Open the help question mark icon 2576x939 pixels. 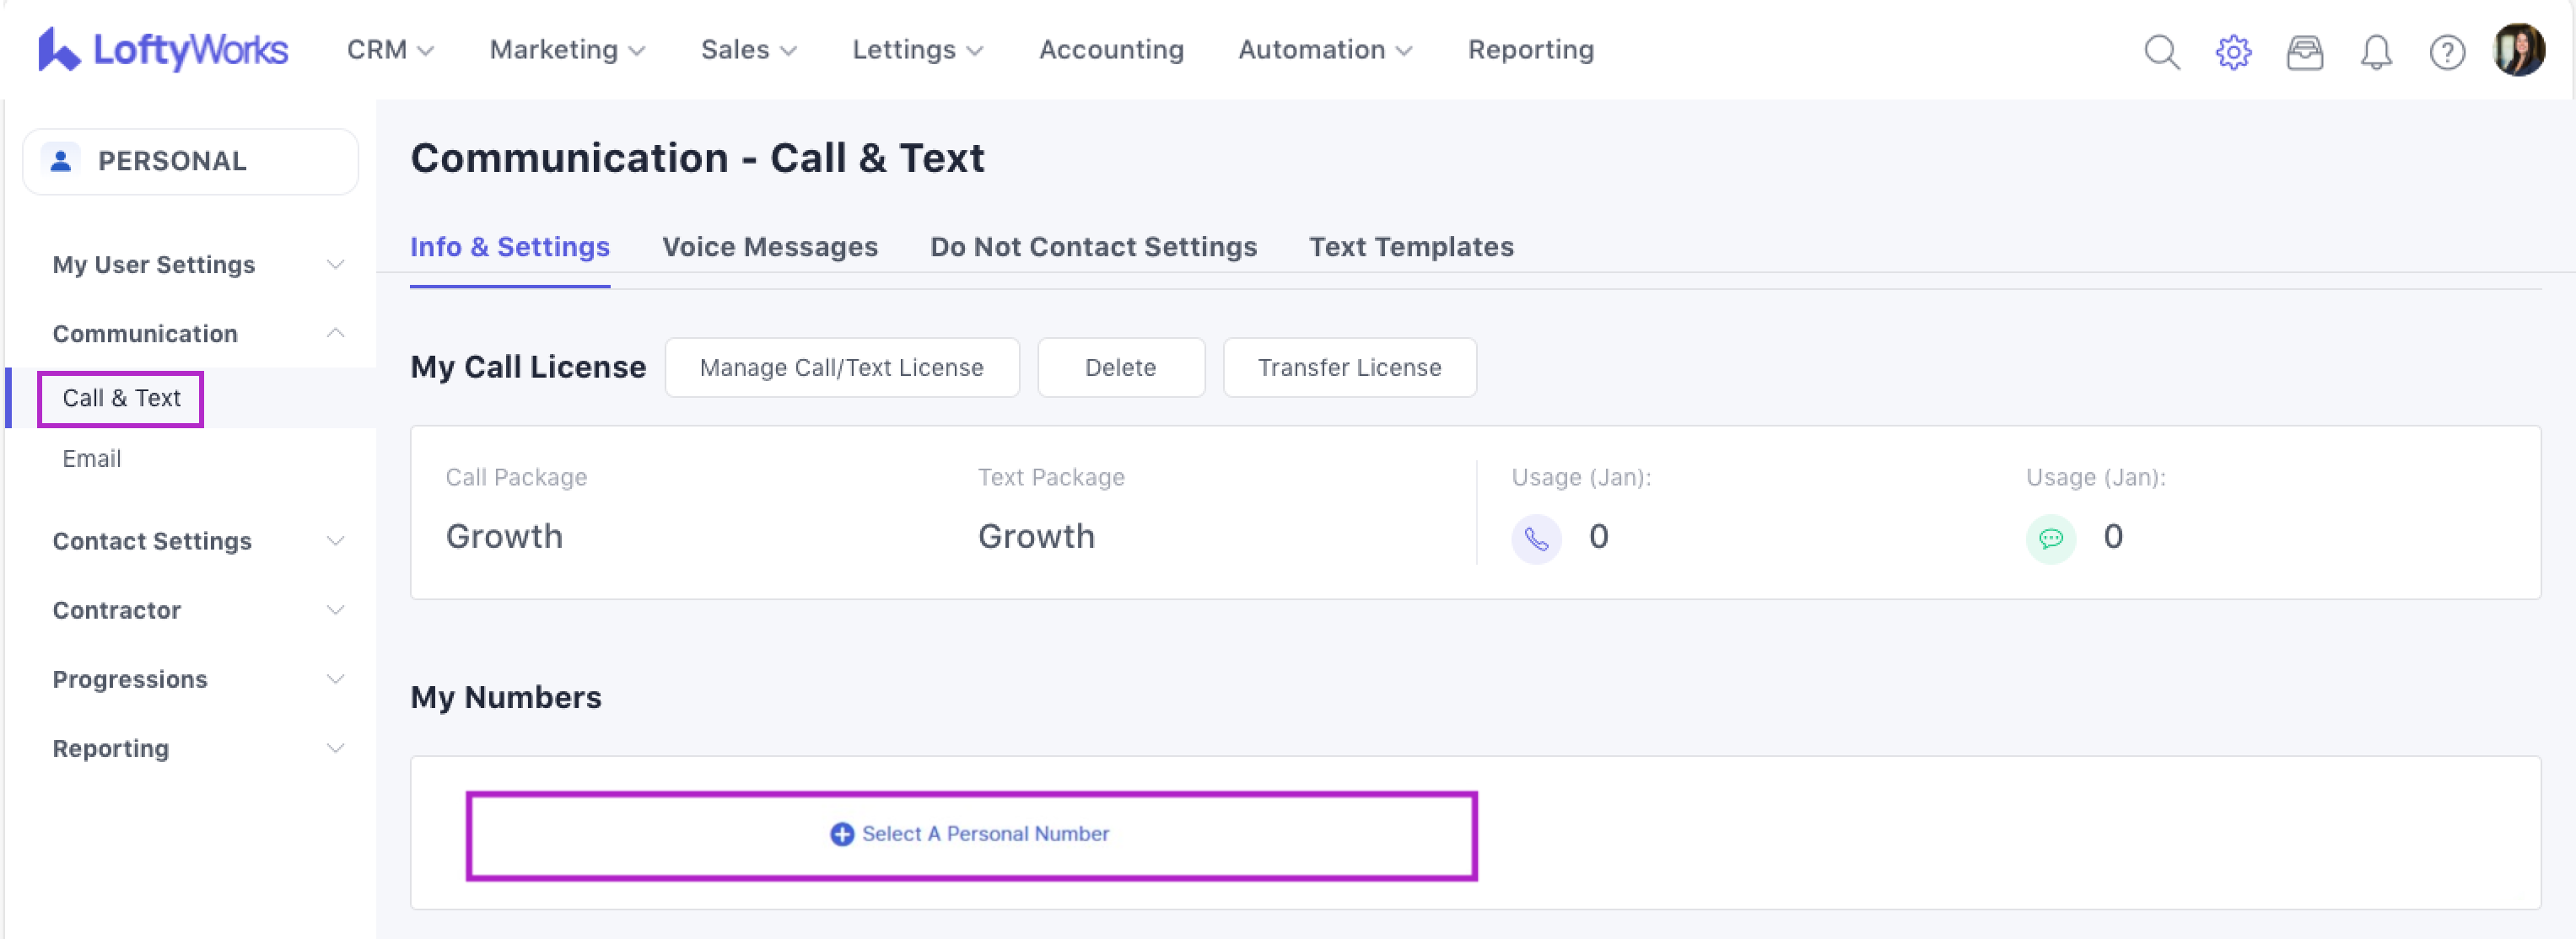point(2447,51)
